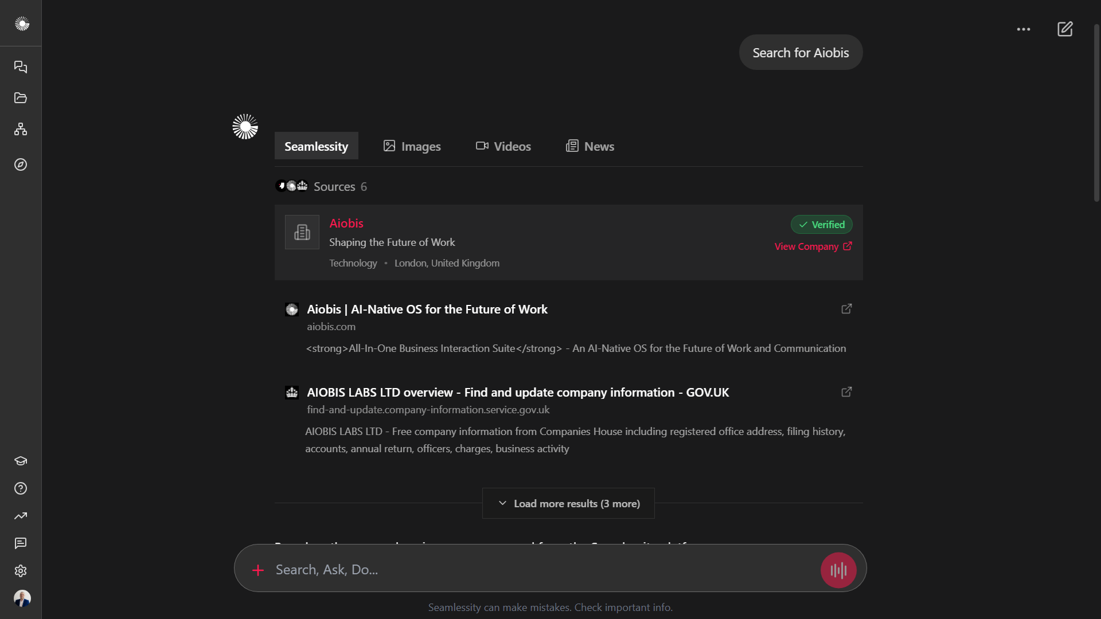Activate voice search with the waveform button

coord(838,570)
